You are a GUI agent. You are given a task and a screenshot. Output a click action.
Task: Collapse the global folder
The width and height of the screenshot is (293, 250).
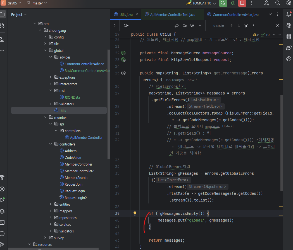(x=45, y=50)
